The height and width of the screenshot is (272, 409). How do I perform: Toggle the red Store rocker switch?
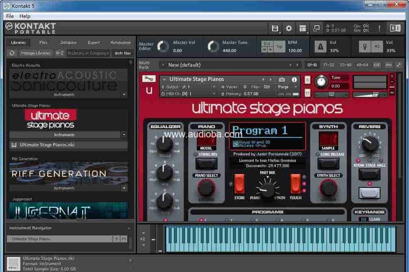(x=239, y=184)
